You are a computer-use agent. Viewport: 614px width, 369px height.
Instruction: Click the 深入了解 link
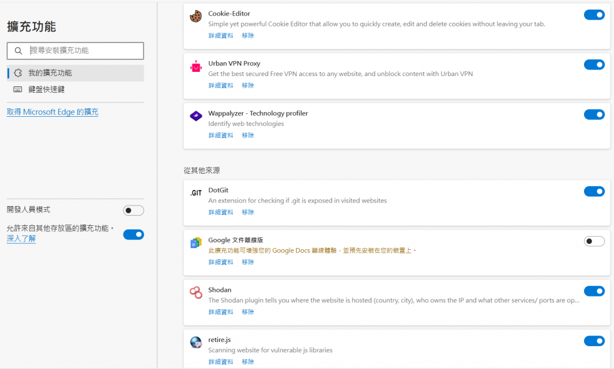tap(21, 238)
